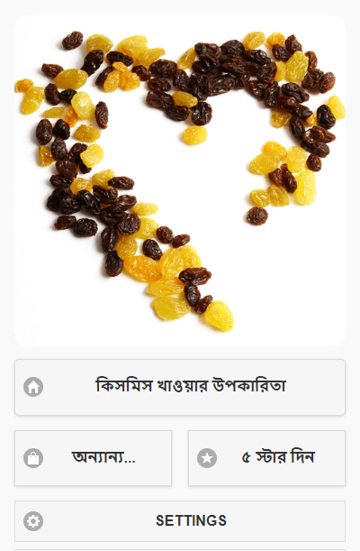360x551 pixels.
Task: Click the yellow raisin cluster on the heart's right side
Action: click(x=283, y=174)
